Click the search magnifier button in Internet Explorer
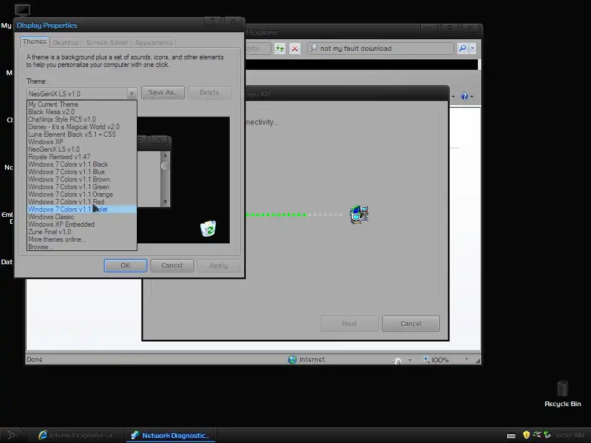Screen dimensions: 591x443 462,48
